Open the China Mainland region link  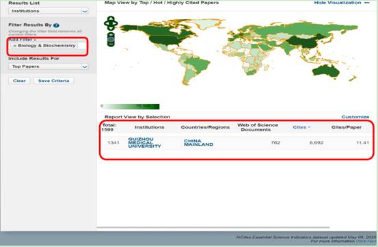click(198, 142)
